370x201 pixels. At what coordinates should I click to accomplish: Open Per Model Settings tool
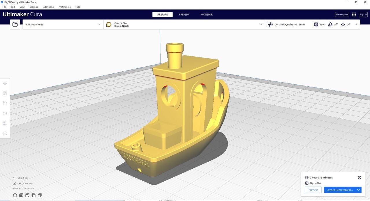click(5, 123)
